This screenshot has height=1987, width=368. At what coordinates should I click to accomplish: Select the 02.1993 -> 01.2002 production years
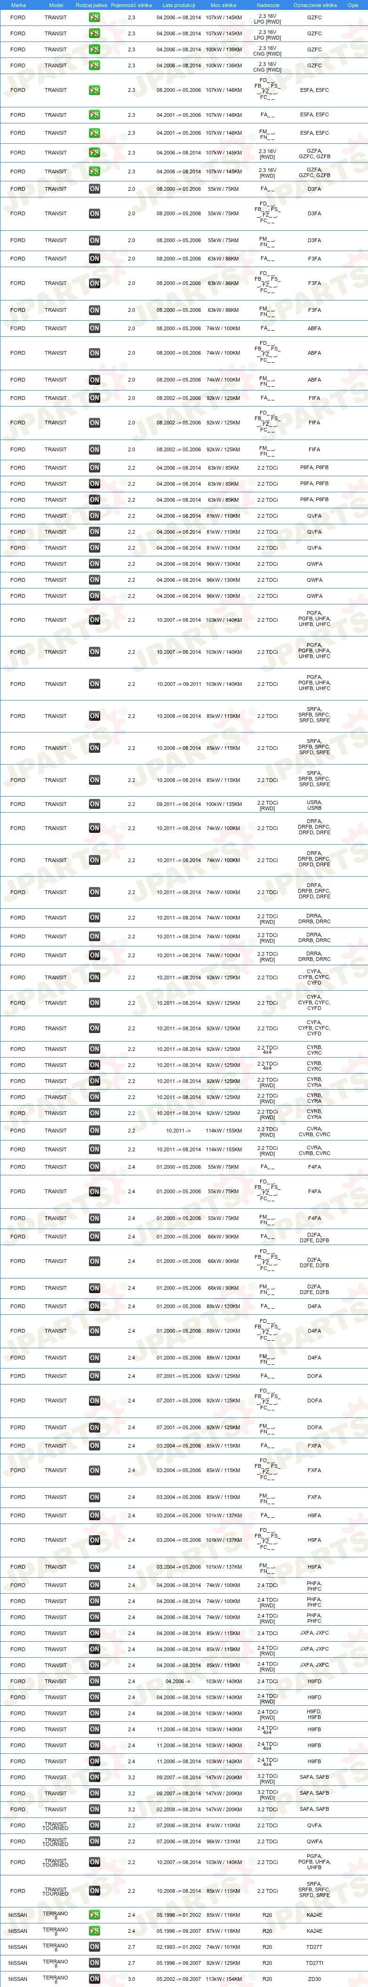pyautogui.click(x=179, y=1947)
